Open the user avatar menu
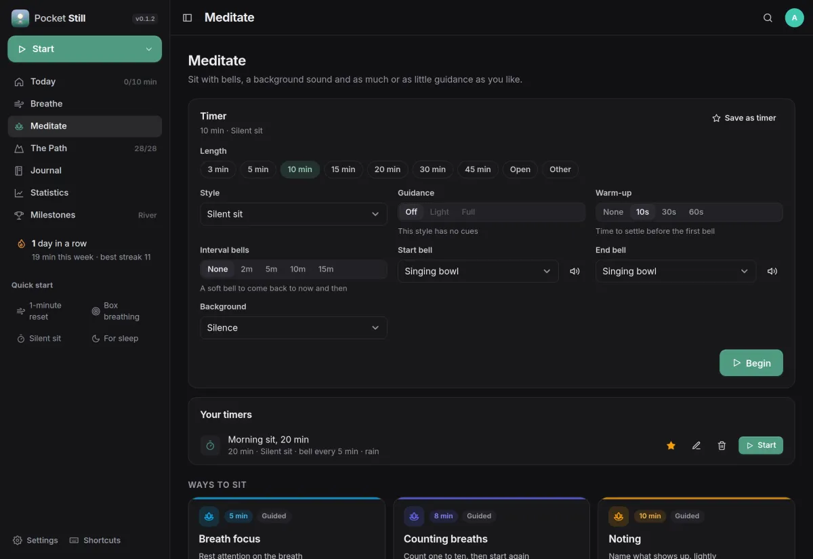This screenshot has height=559, width=813. (x=795, y=18)
